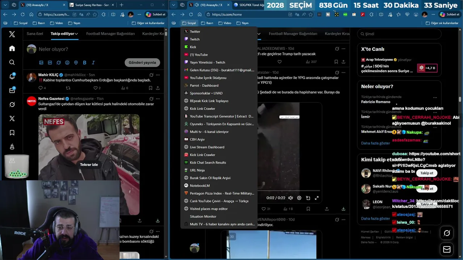Screen dimensions: 463x260
Task: Open floating Messages button at bottom right
Action: 447,250
